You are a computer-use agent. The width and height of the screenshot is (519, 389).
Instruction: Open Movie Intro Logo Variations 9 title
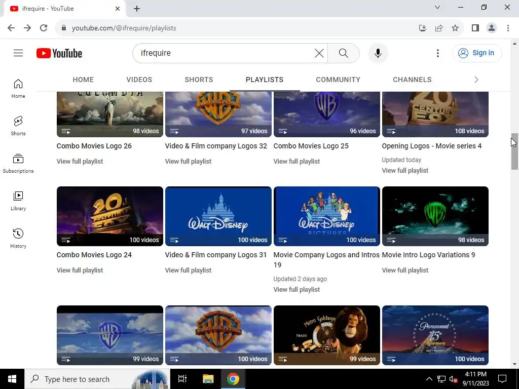[x=428, y=255]
